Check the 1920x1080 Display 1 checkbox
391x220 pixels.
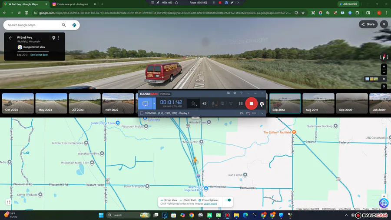click(x=142, y=113)
